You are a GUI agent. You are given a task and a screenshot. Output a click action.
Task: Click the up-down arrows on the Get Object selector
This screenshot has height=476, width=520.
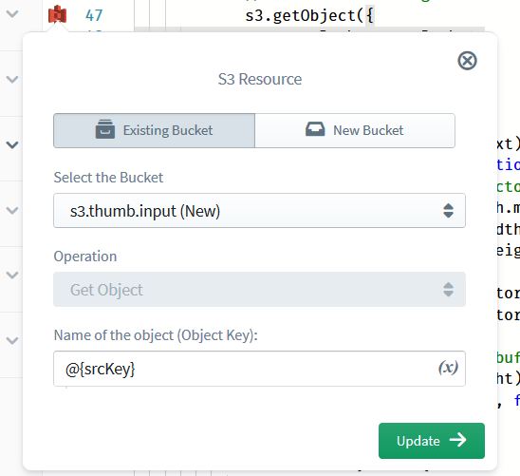coord(448,290)
